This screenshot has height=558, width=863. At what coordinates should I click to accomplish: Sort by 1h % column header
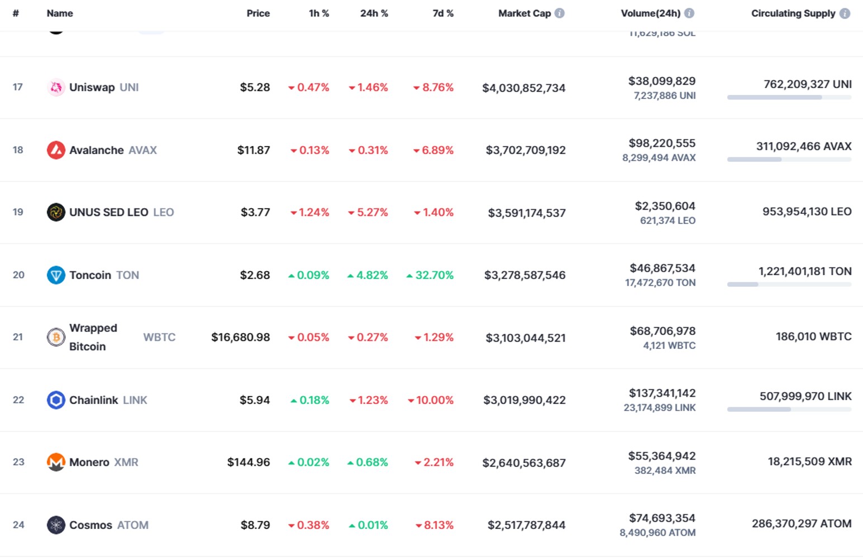tap(319, 13)
